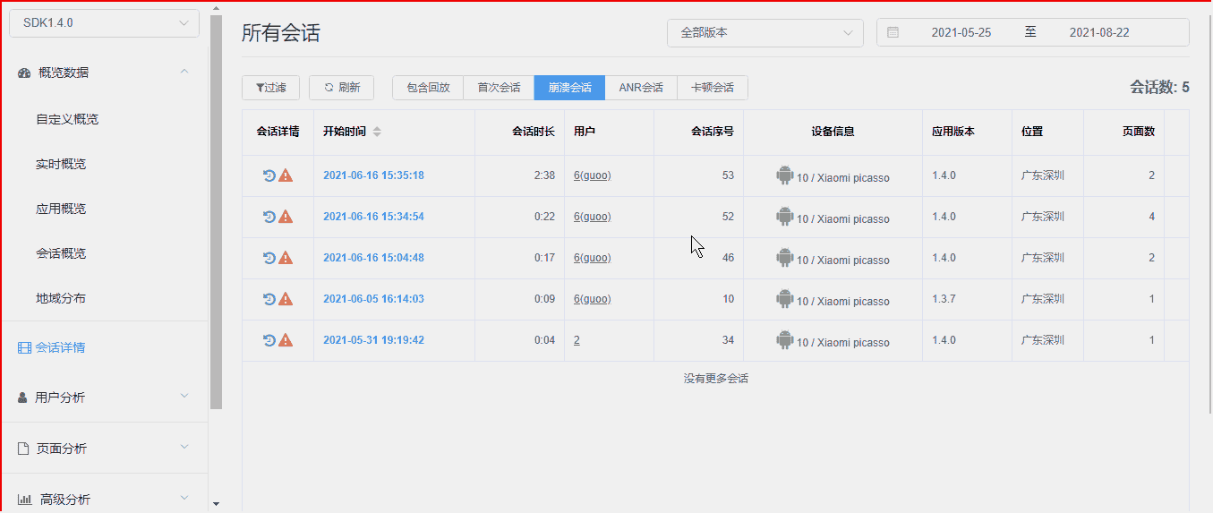The width and height of the screenshot is (1213, 513).
Task: Expand the 用户分析 sidebar section
Action: pos(104,397)
